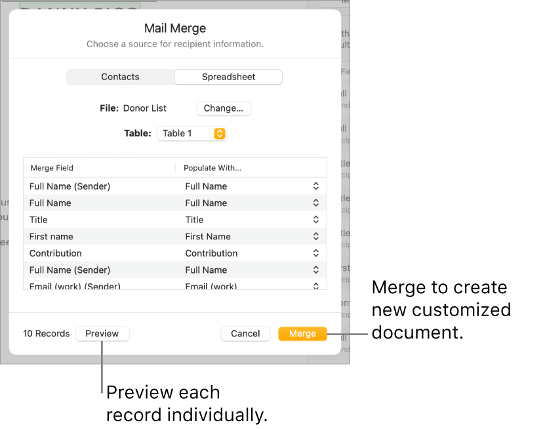Switch to the Contacts tab
Screen dimensions: 543x429
120,77
